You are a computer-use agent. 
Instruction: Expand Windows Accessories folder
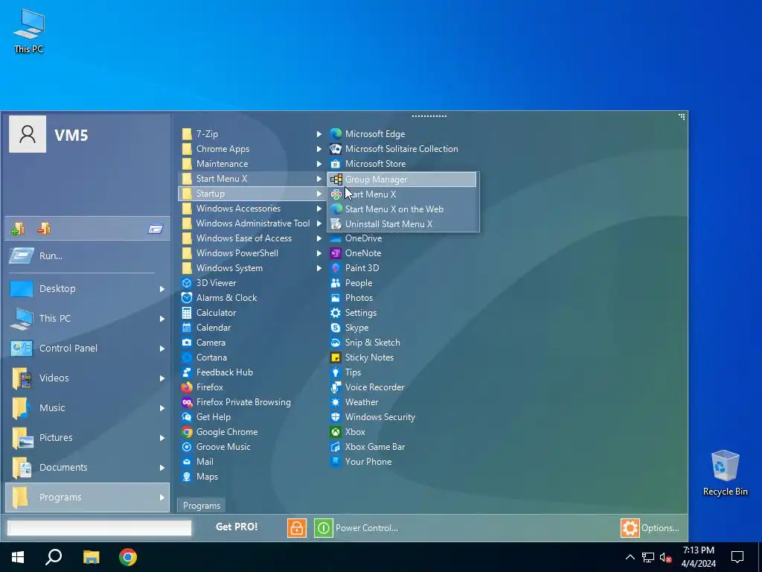tap(318, 209)
